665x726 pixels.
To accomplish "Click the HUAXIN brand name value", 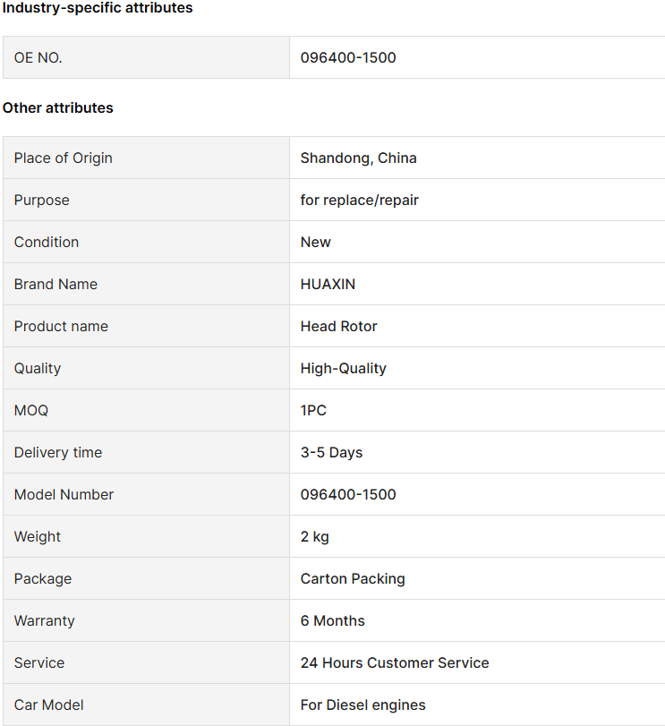I will pyautogui.click(x=328, y=285).
